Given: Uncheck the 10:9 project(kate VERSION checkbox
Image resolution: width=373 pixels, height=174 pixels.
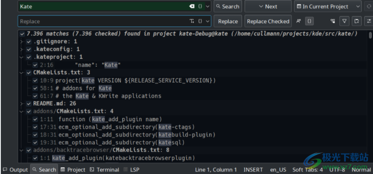Looking at the screenshot, I should [x=35, y=81].
